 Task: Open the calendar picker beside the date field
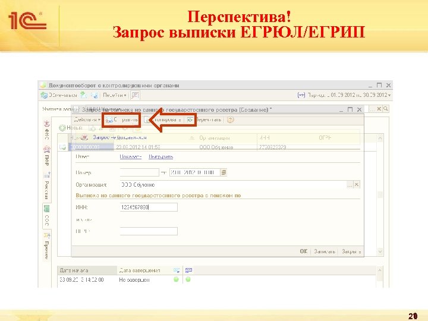(224, 172)
